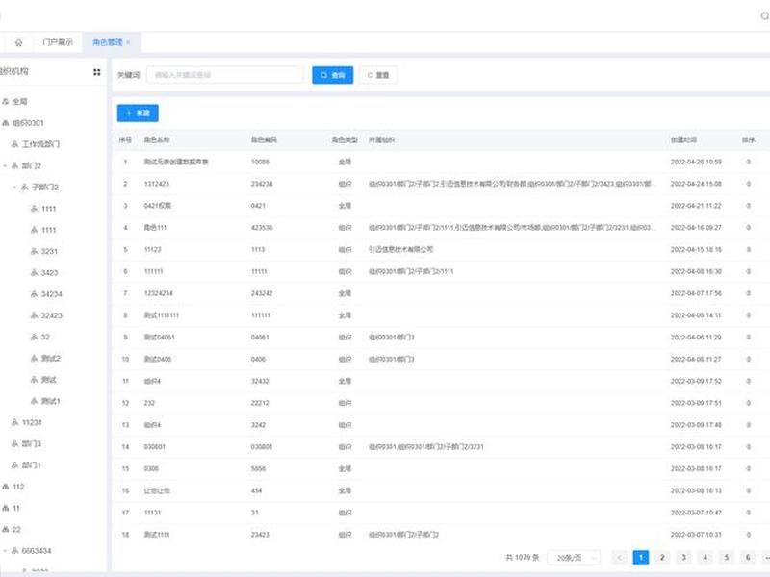Go to page 4

706,558
